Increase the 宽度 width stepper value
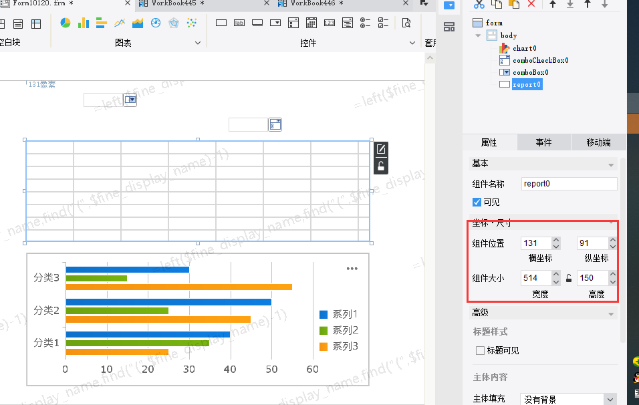 point(556,274)
